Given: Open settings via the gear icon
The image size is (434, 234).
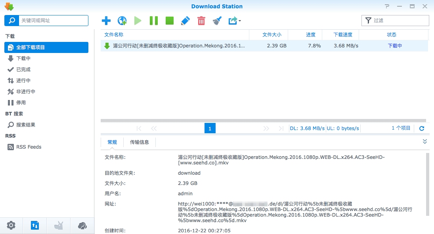Looking at the screenshot, I should click(x=11, y=226).
